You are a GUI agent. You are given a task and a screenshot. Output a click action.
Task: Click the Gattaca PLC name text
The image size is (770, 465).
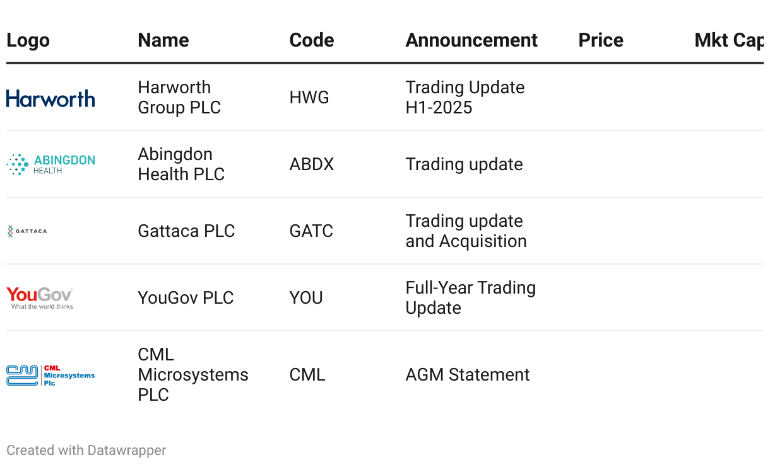186,231
